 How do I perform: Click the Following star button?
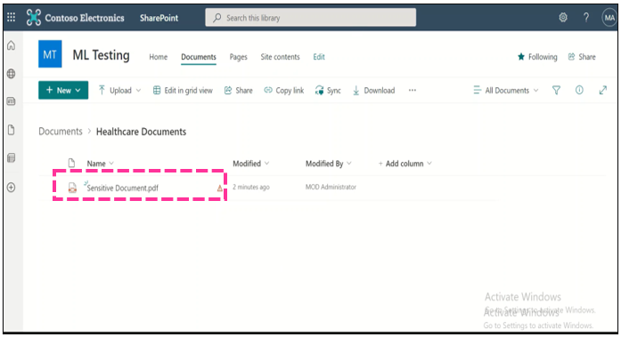point(537,57)
